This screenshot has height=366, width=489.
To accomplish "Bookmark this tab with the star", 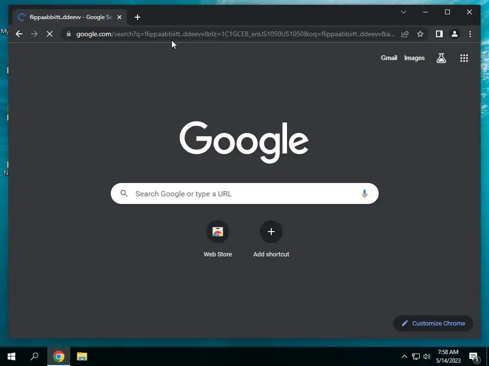I will click(x=420, y=34).
